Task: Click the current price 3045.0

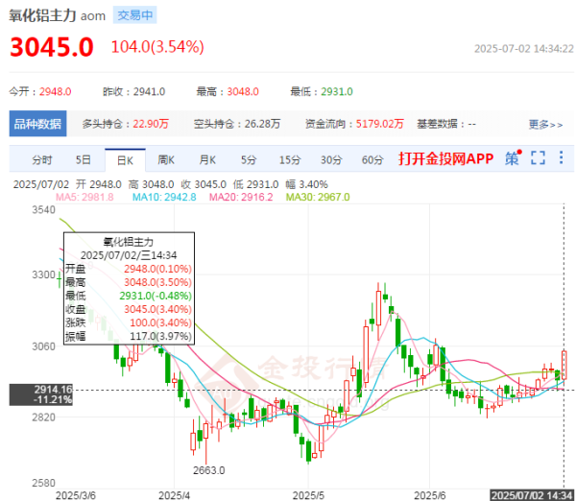Action: click(52, 47)
